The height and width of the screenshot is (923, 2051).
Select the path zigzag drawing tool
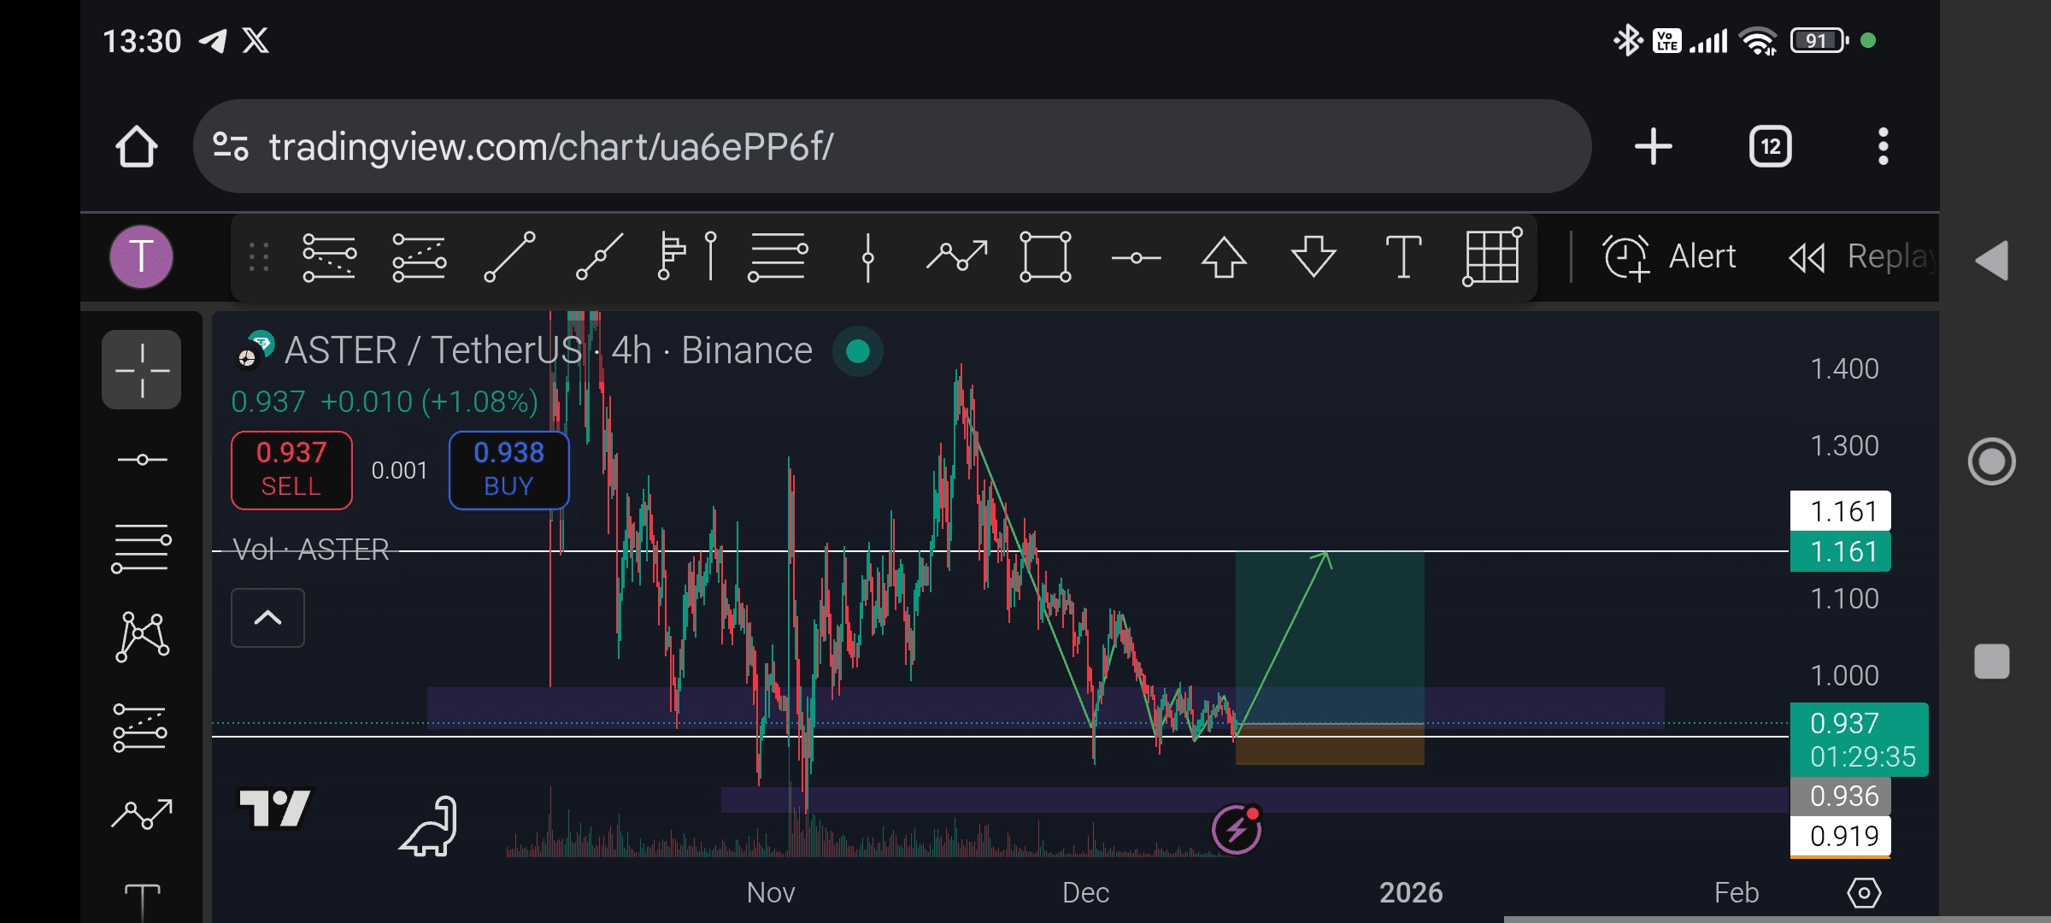point(957,256)
